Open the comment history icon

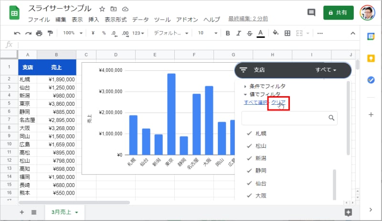coord(311,12)
